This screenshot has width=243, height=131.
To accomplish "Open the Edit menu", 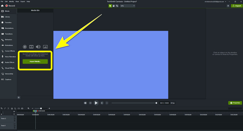I will tap(6, 1).
